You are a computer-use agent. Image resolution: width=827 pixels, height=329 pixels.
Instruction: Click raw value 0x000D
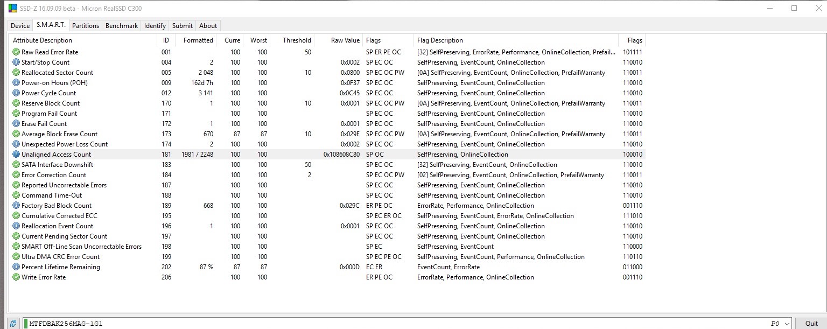pyautogui.click(x=350, y=267)
